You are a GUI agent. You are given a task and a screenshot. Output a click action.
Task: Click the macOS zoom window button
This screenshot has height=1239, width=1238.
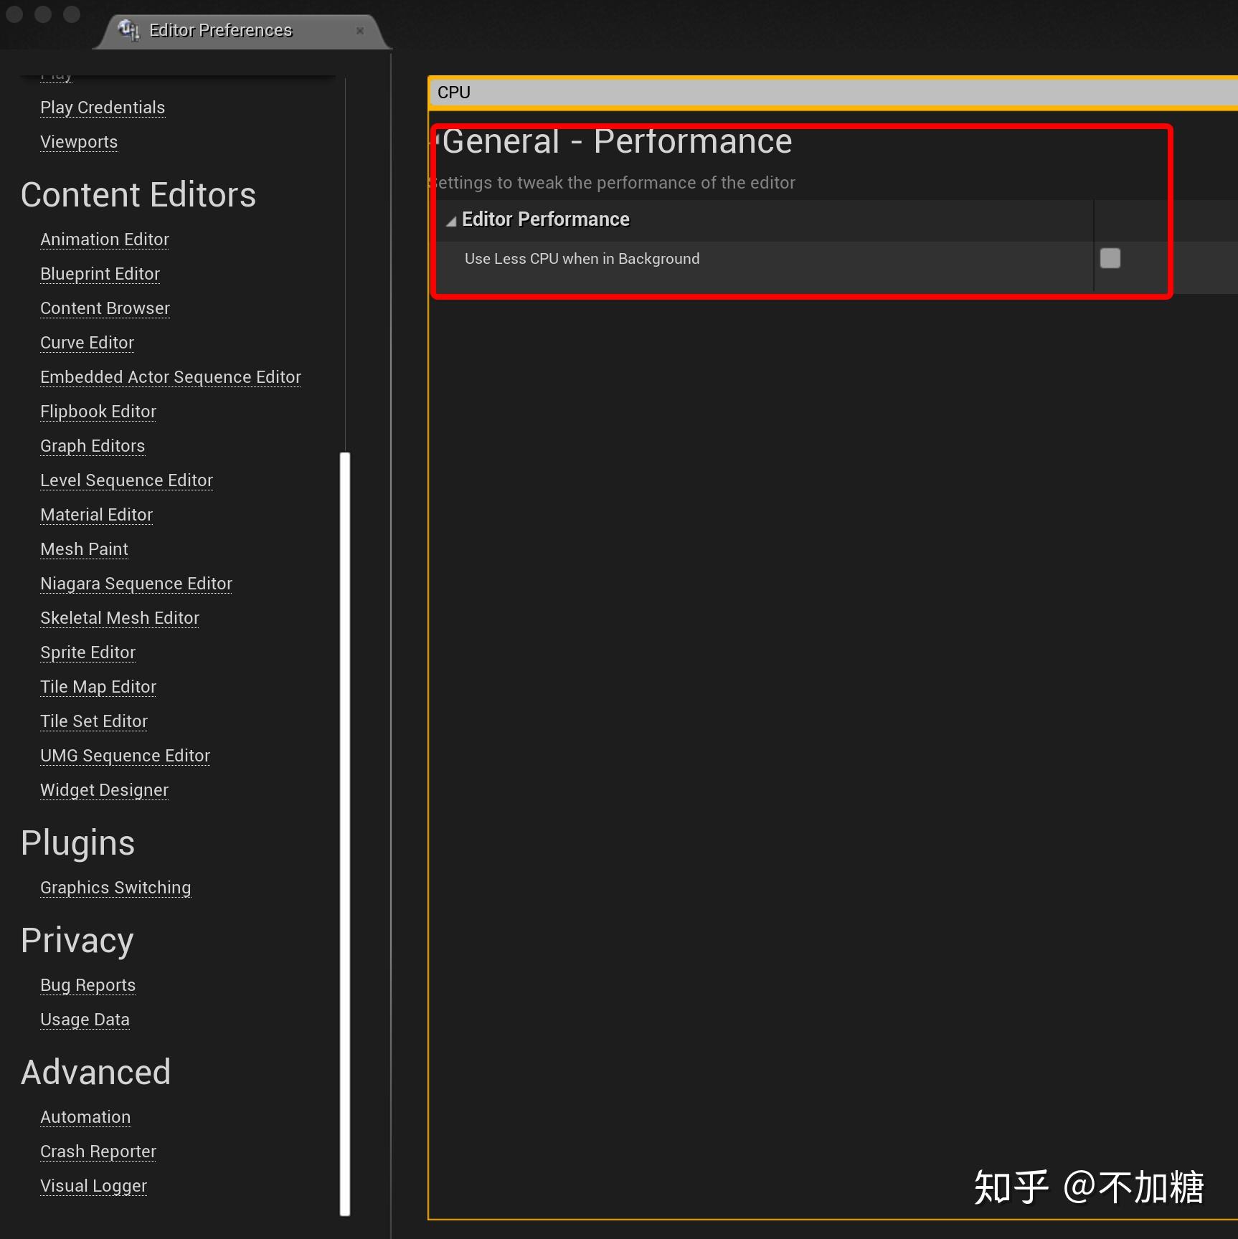72,14
